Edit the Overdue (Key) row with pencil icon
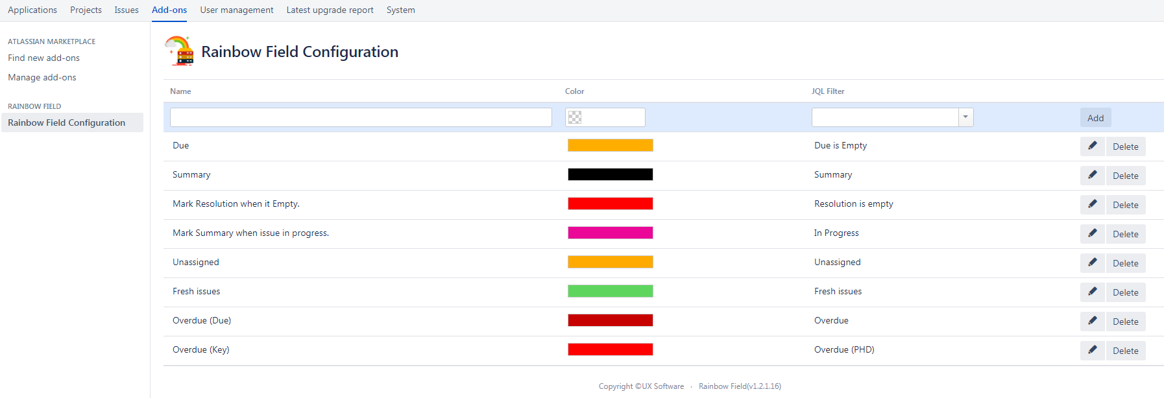This screenshot has width=1164, height=398. (1093, 351)
